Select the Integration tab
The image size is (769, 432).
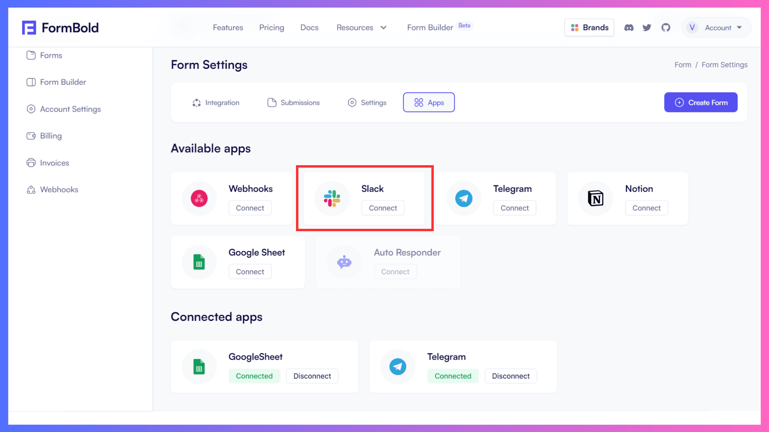216,102
